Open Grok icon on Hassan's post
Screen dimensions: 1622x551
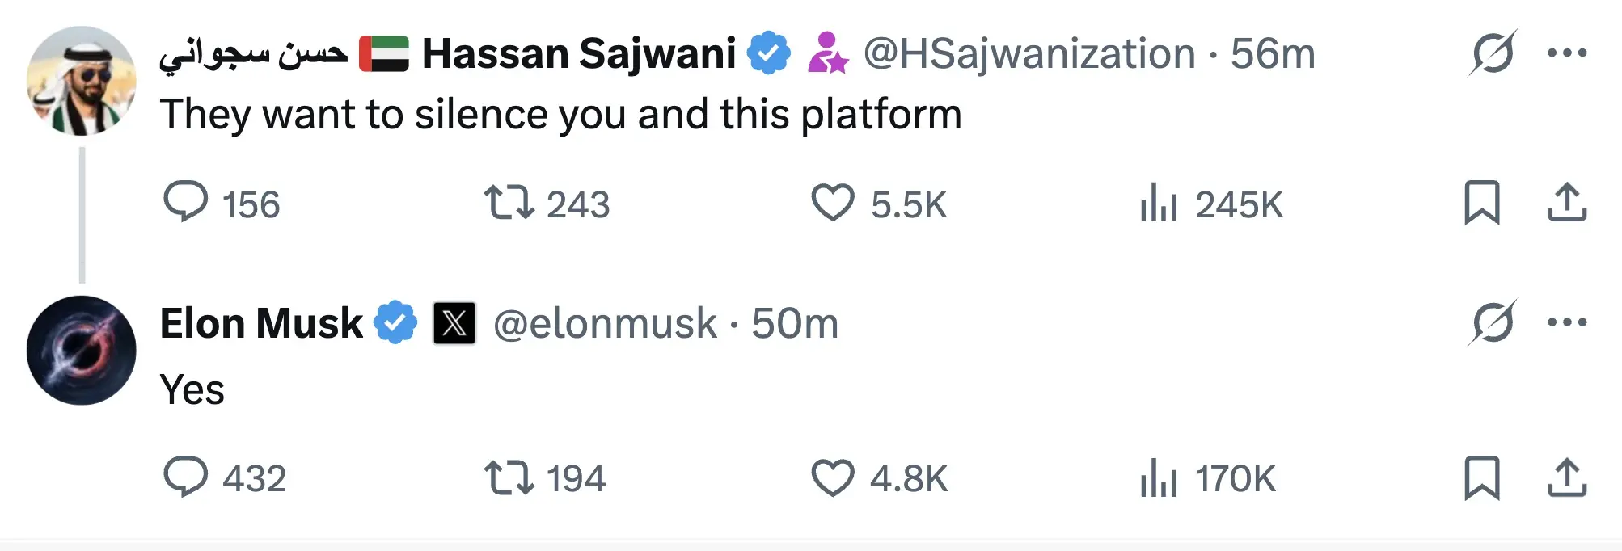(1492, 53)
